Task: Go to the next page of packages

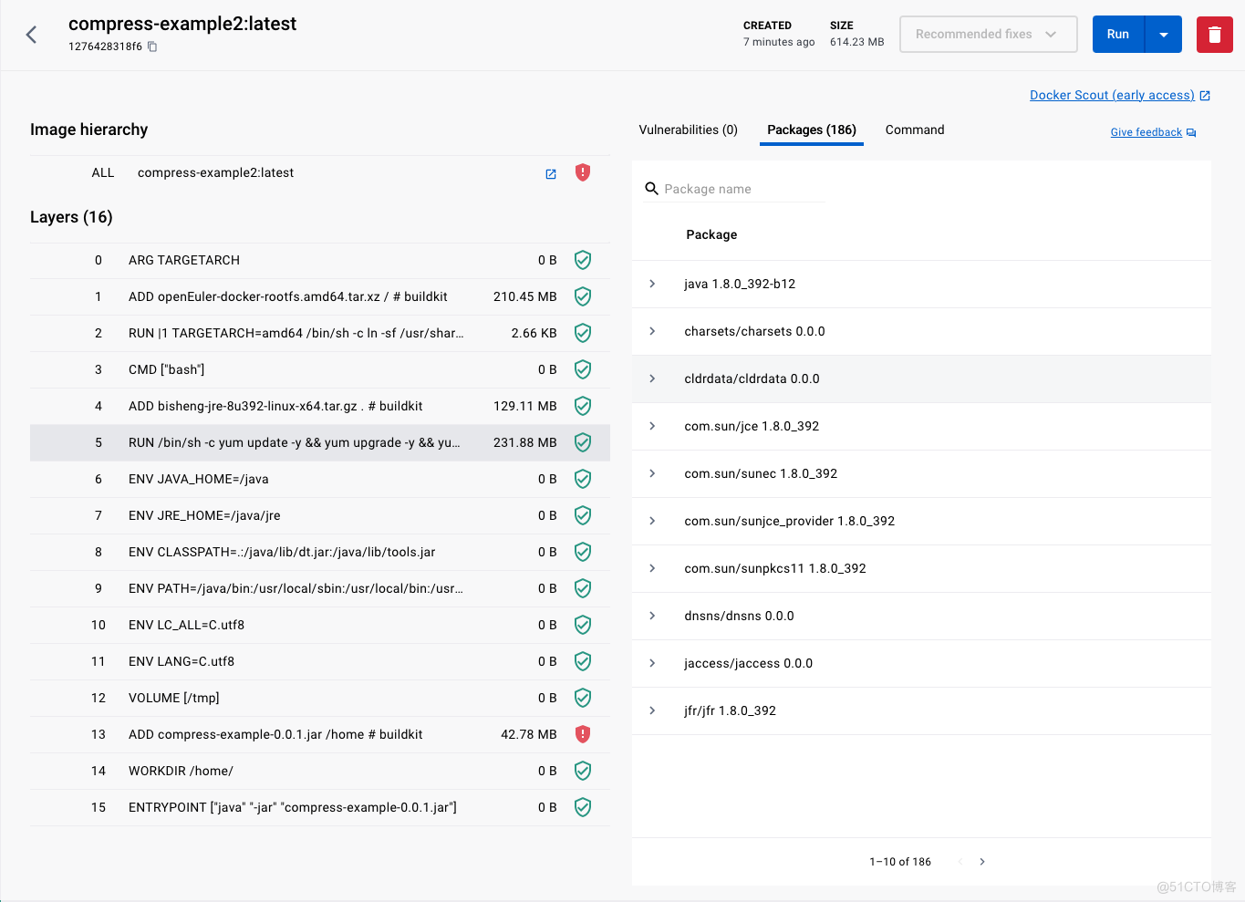Action: point(982,862)
